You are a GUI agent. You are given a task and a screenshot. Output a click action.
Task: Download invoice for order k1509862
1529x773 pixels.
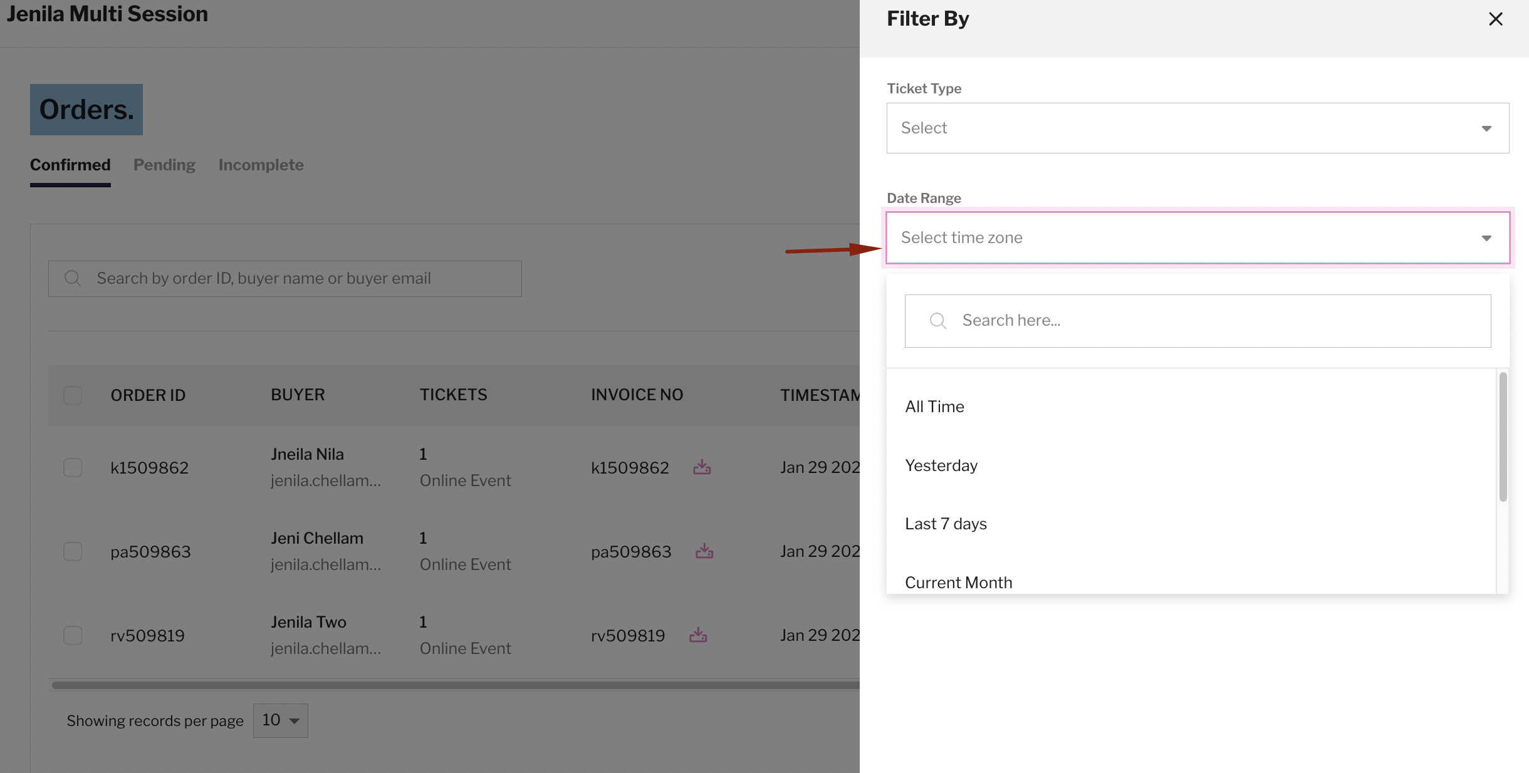[x=702, y=467]
